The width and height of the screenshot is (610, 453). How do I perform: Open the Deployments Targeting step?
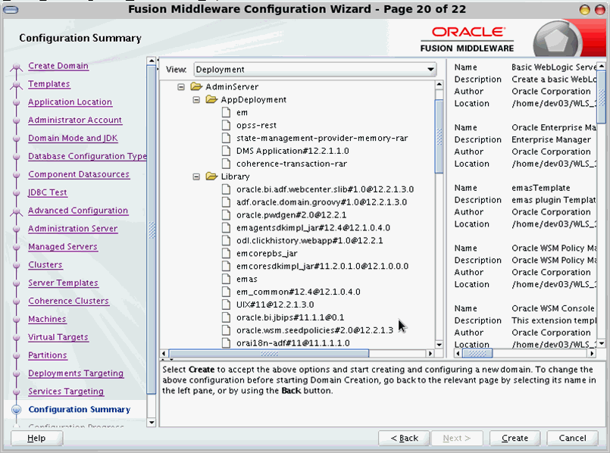(76, 373)
